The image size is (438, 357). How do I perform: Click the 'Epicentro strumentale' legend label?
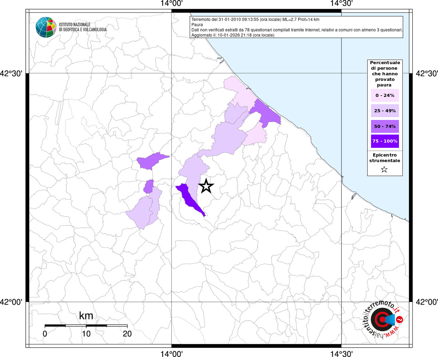coord(385,158)
